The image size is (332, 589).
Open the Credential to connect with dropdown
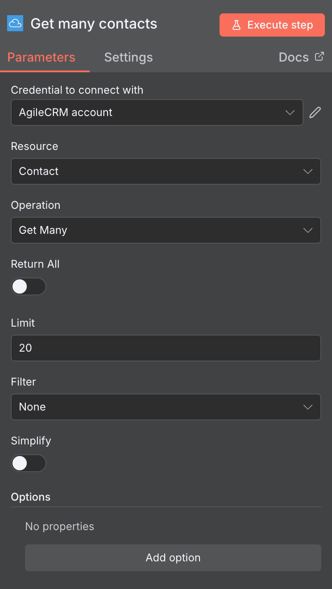pyautogui.click(x=157, y=112)
